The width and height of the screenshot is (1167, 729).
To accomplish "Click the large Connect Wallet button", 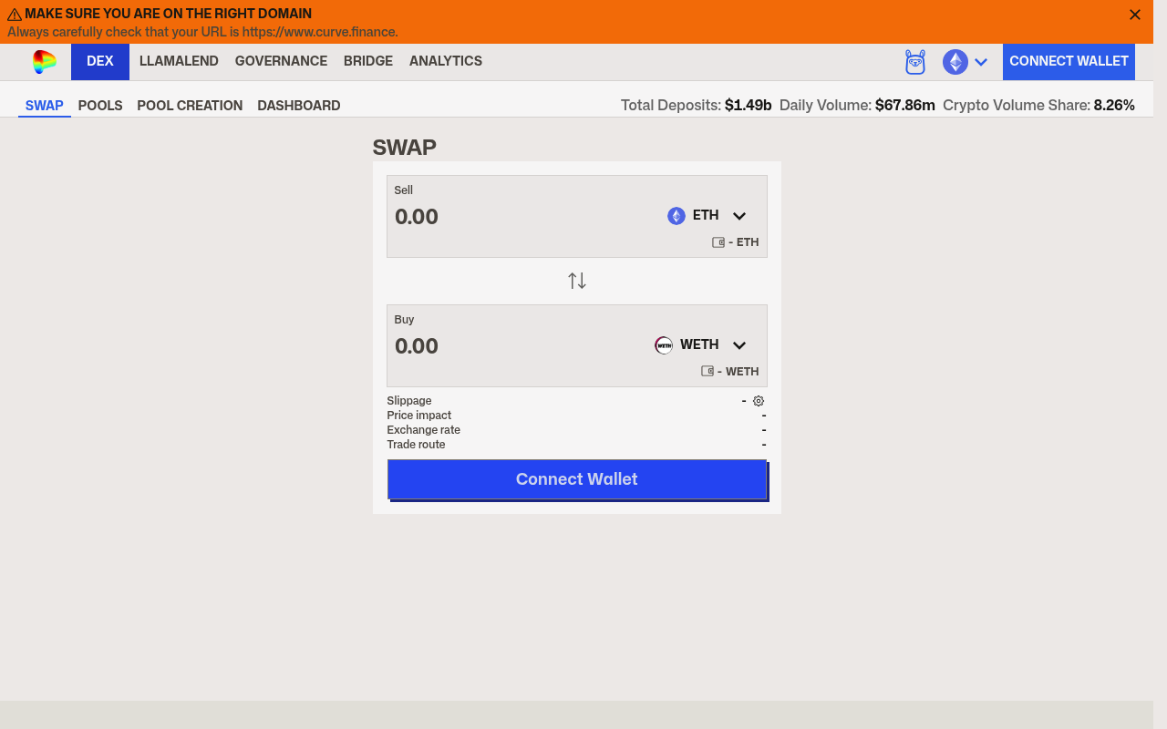I will click(x=577, y=479).
